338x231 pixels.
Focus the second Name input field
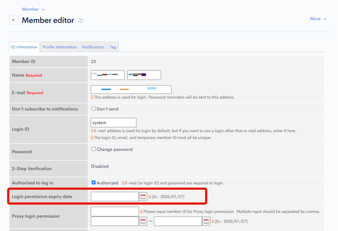click(x=144, y=75)
